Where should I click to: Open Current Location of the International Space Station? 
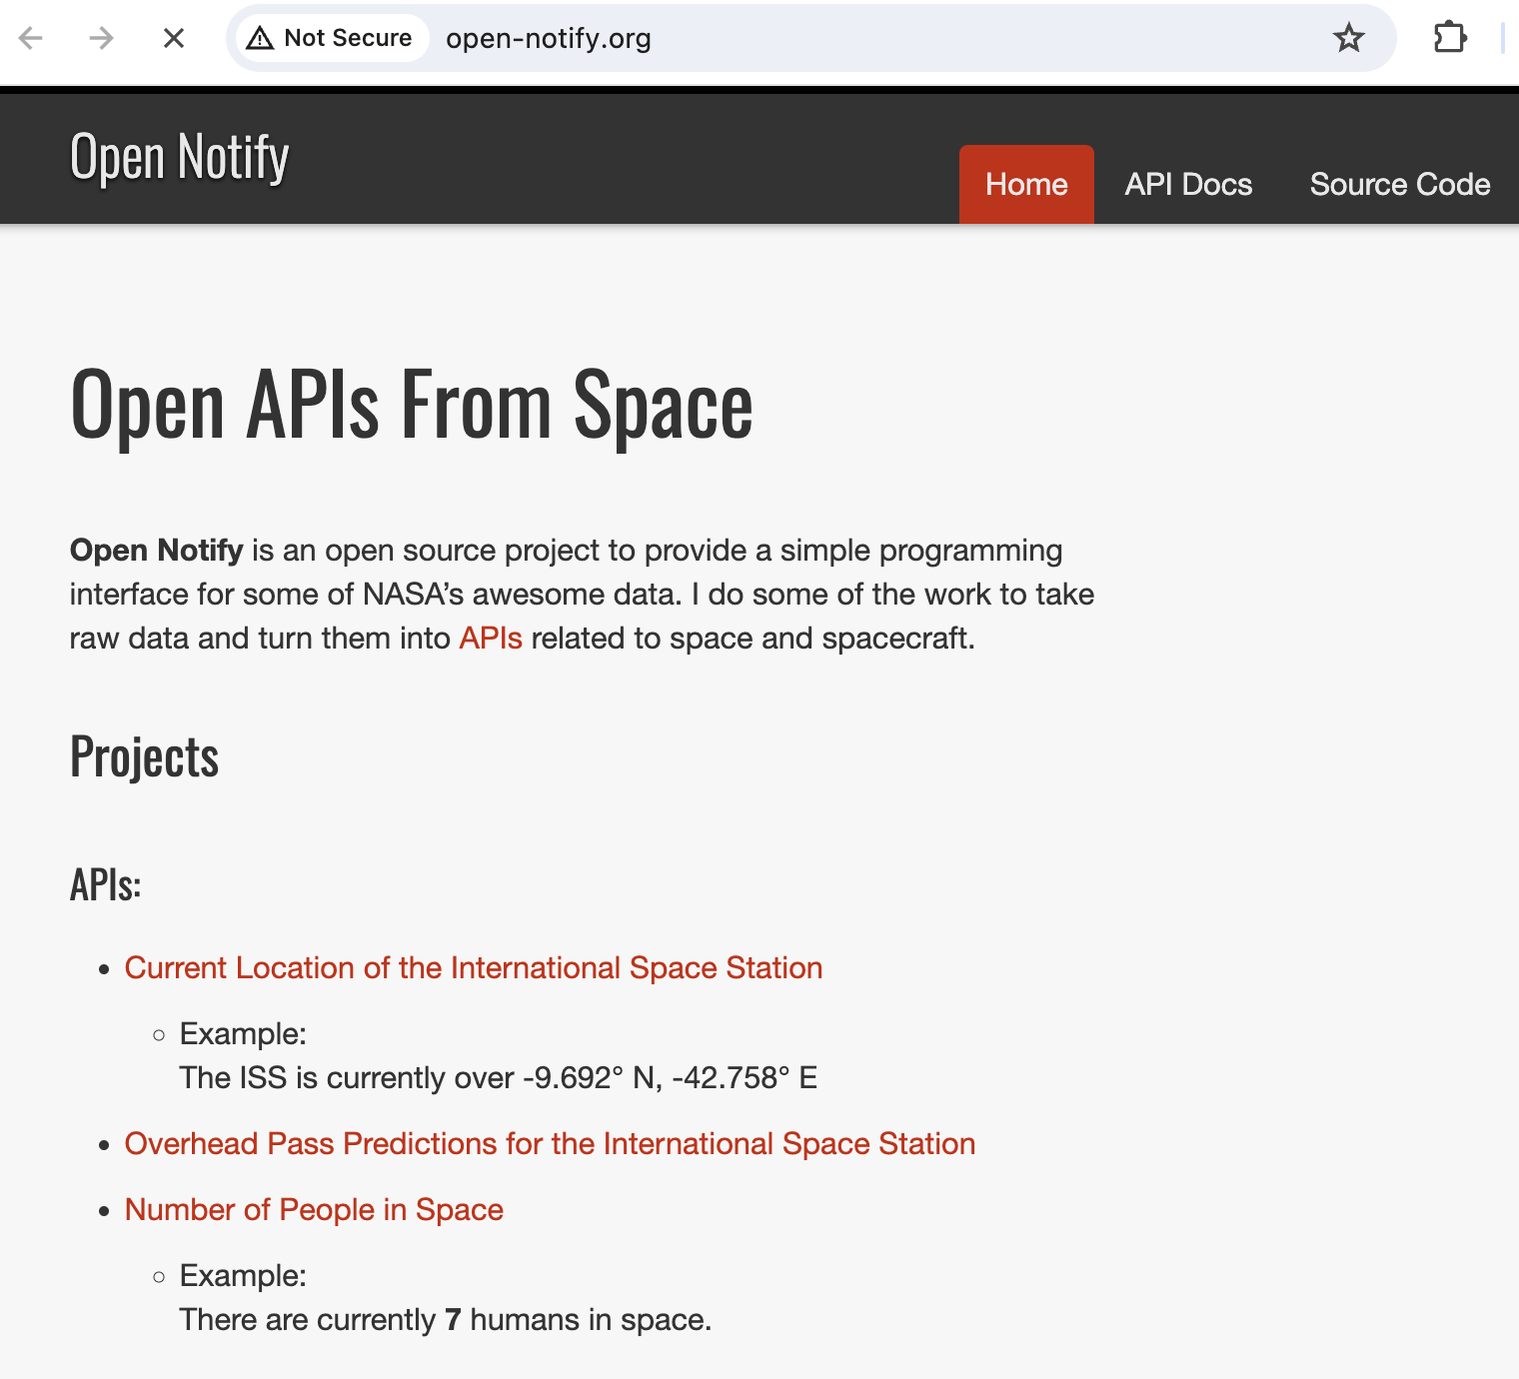click(473, 967)
